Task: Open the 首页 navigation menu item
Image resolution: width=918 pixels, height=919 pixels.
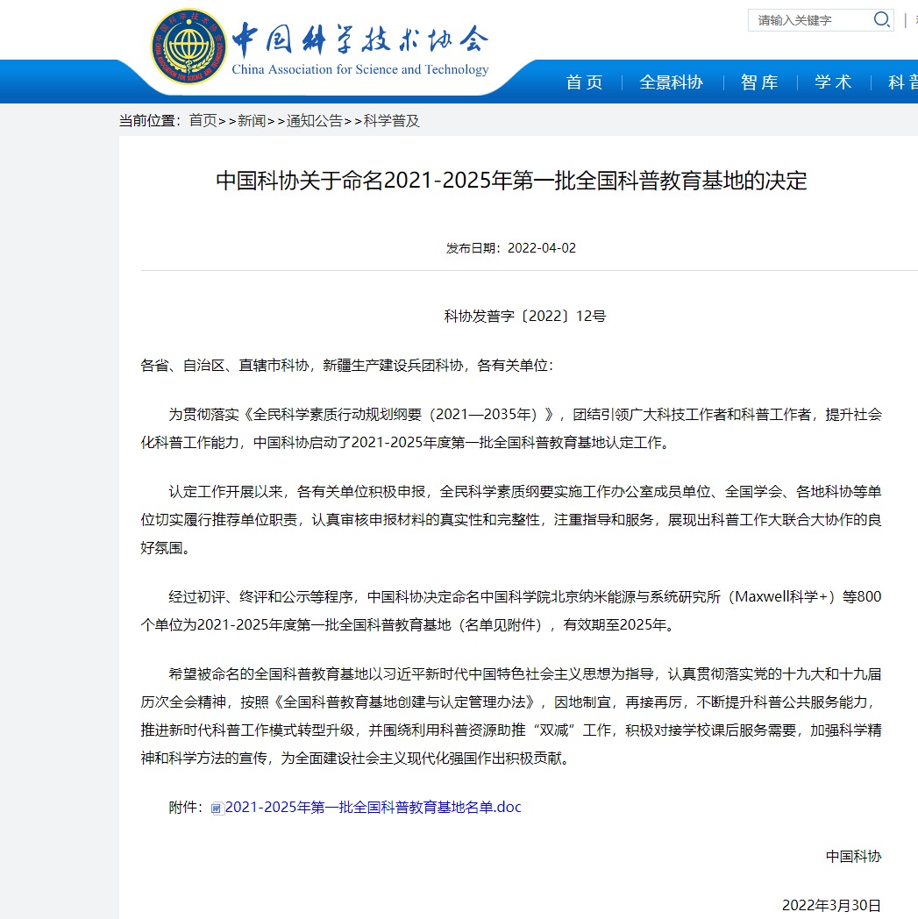Action: click(x=585, y=82)
